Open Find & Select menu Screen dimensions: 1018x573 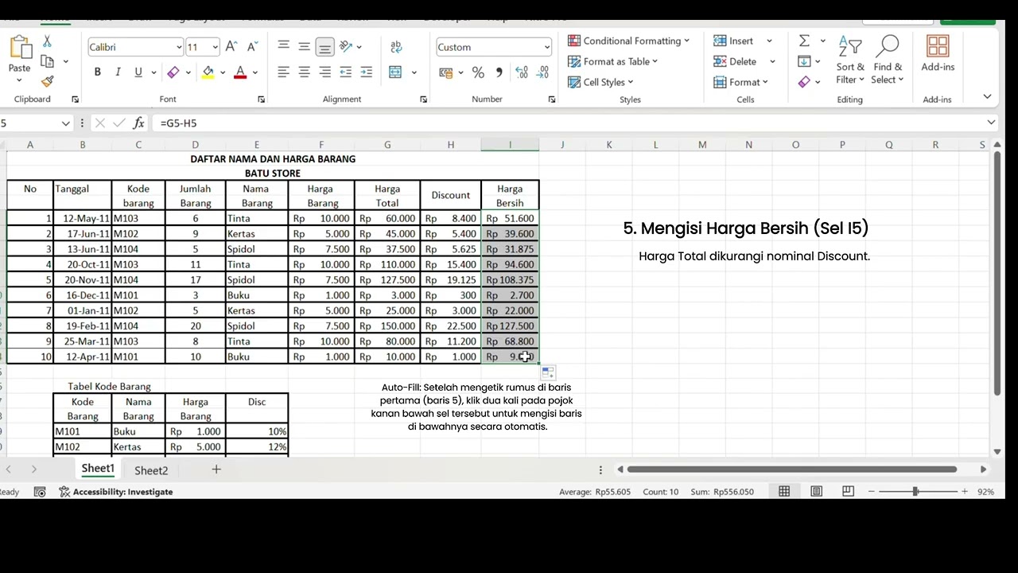[888, 60]
